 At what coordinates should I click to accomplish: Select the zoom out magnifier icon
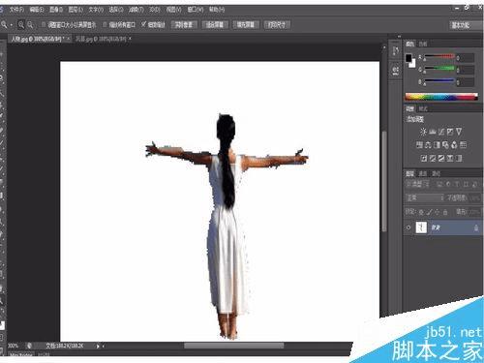pyautogui.click(x=30, y=24)
